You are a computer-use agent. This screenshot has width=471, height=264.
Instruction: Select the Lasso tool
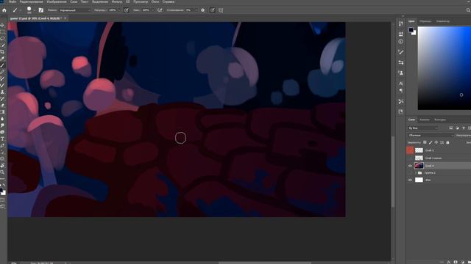pos(2,39)
